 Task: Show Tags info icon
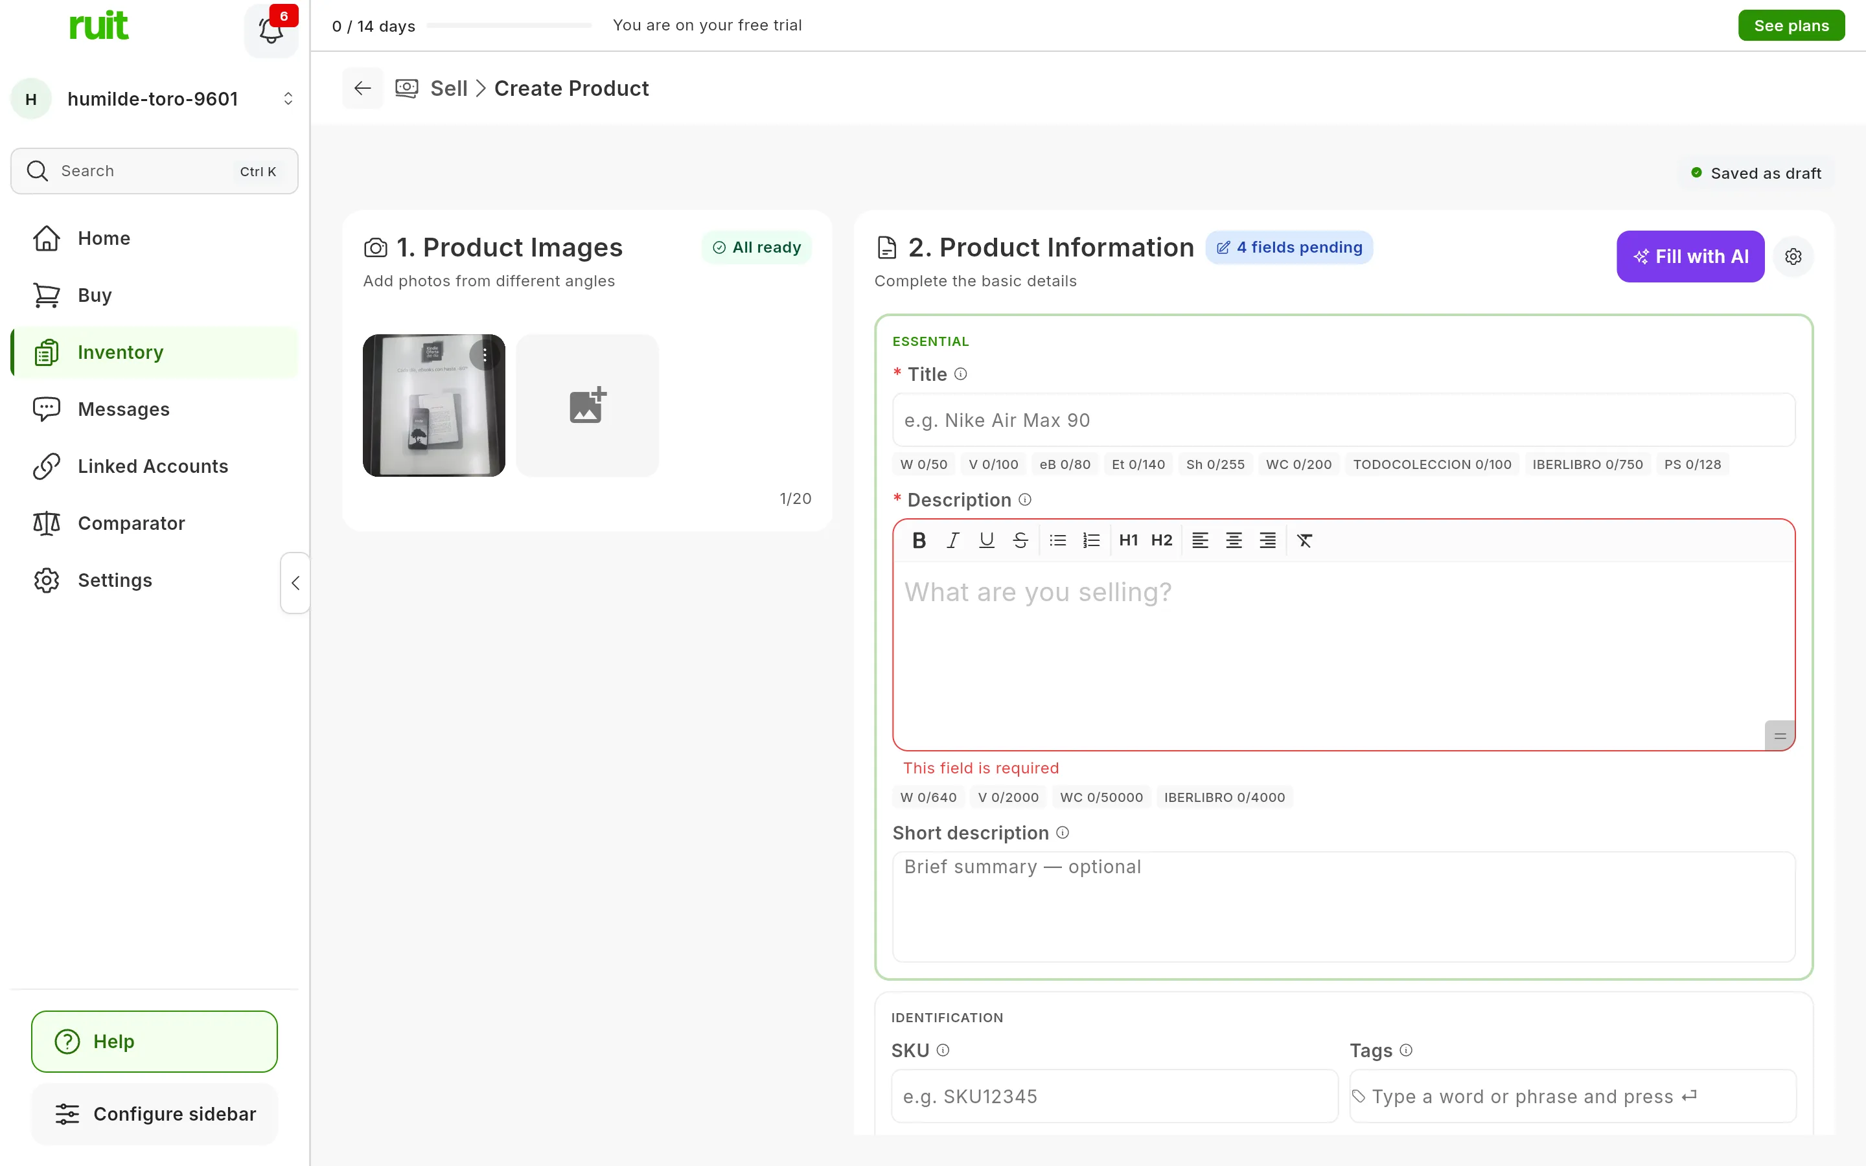click(x=1406, y=1050)
